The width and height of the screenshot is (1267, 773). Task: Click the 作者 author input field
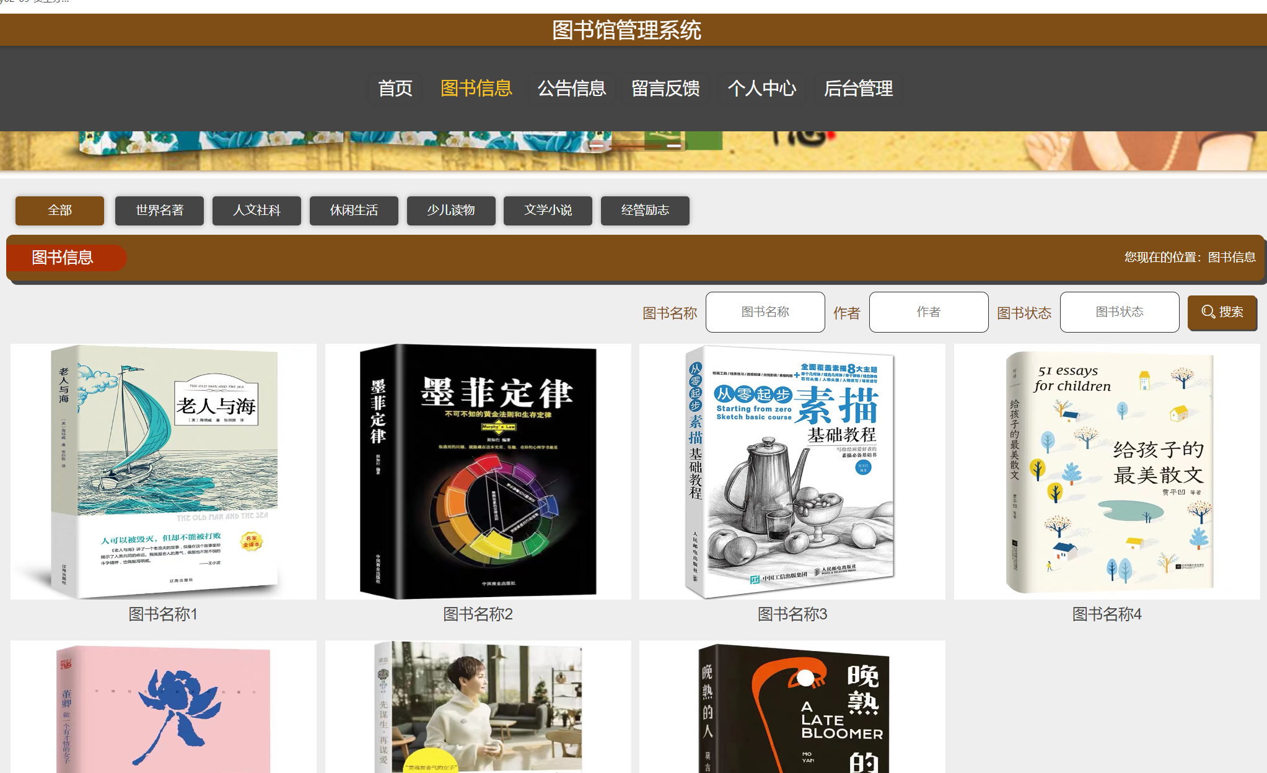click(x=928, y=312)
